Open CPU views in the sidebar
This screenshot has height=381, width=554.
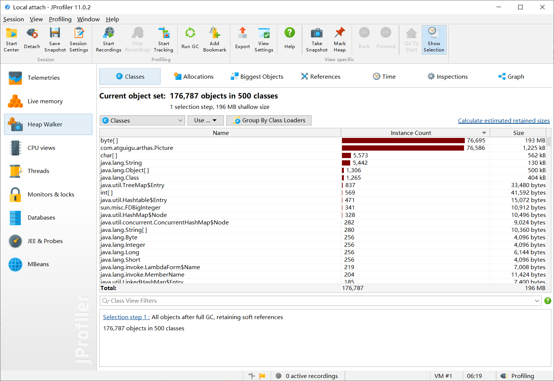pos(48,148)
